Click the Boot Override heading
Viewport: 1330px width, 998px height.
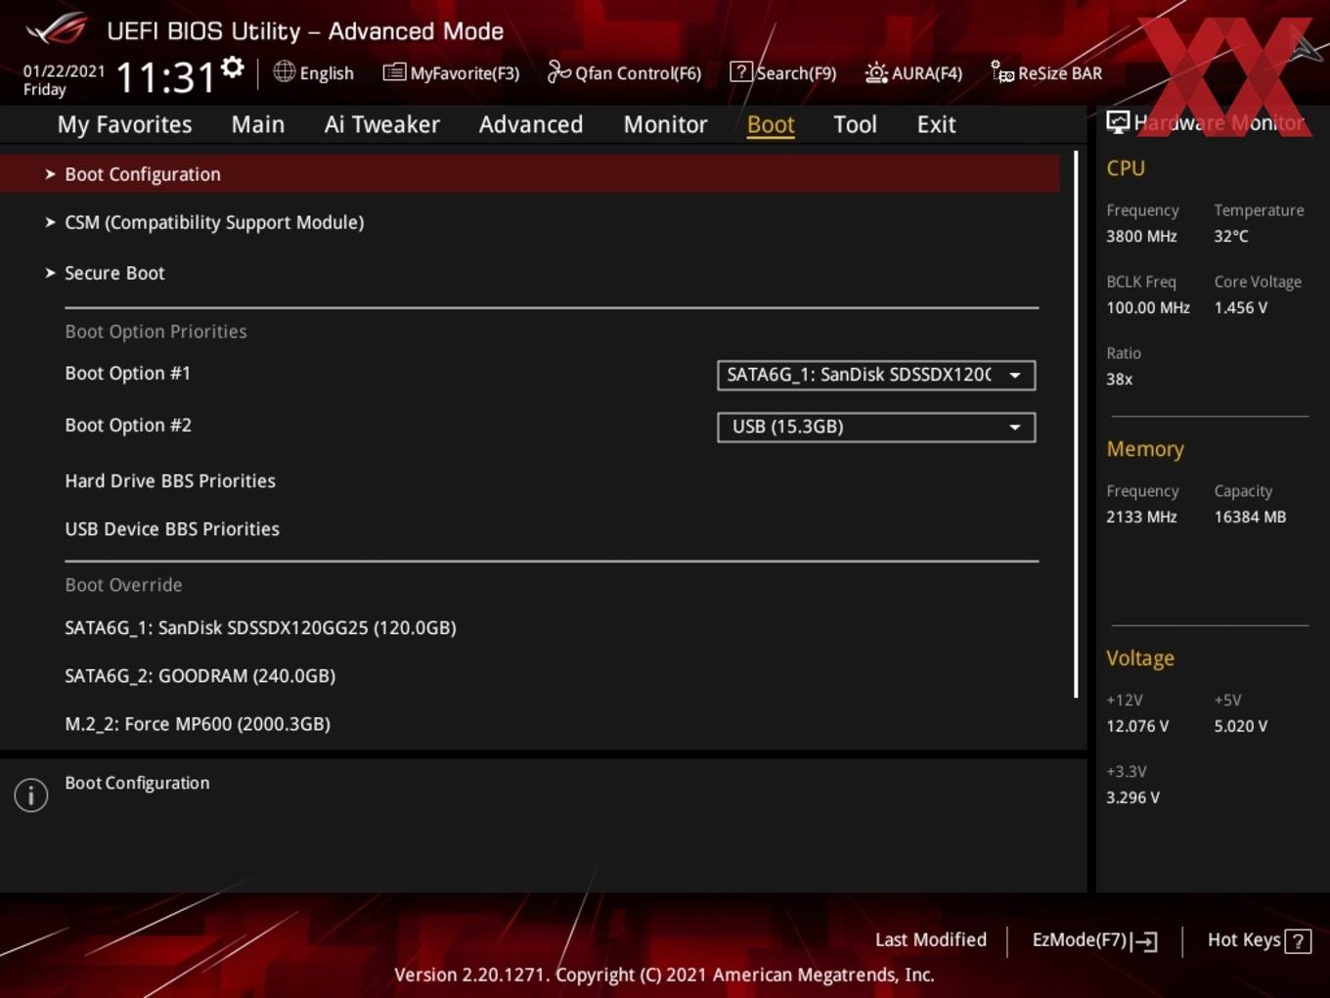point(123,584)
